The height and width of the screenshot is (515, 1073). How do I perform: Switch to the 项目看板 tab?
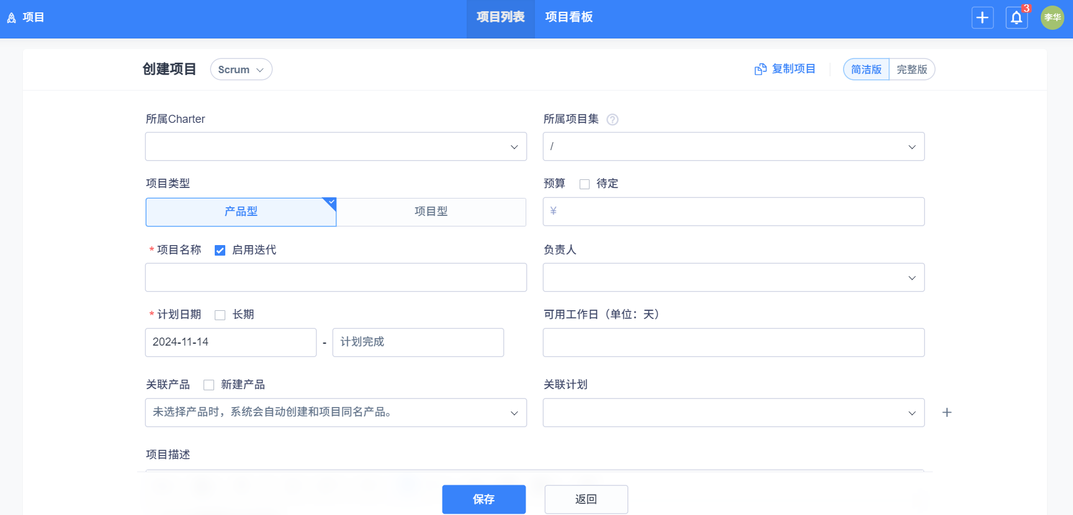(569, 19)
